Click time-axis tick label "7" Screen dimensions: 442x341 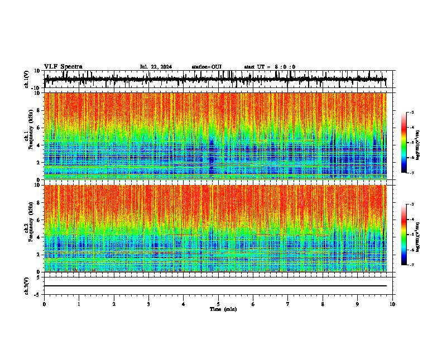[288, 304]
